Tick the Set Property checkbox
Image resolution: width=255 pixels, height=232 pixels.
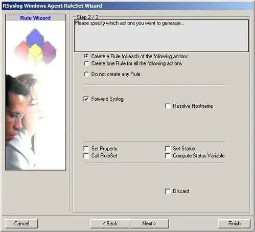point(86,149)
